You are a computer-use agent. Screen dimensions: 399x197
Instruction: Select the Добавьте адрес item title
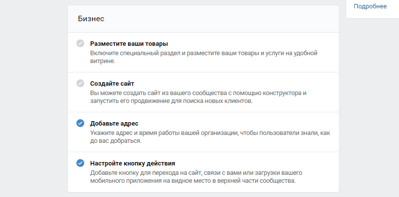114,124
